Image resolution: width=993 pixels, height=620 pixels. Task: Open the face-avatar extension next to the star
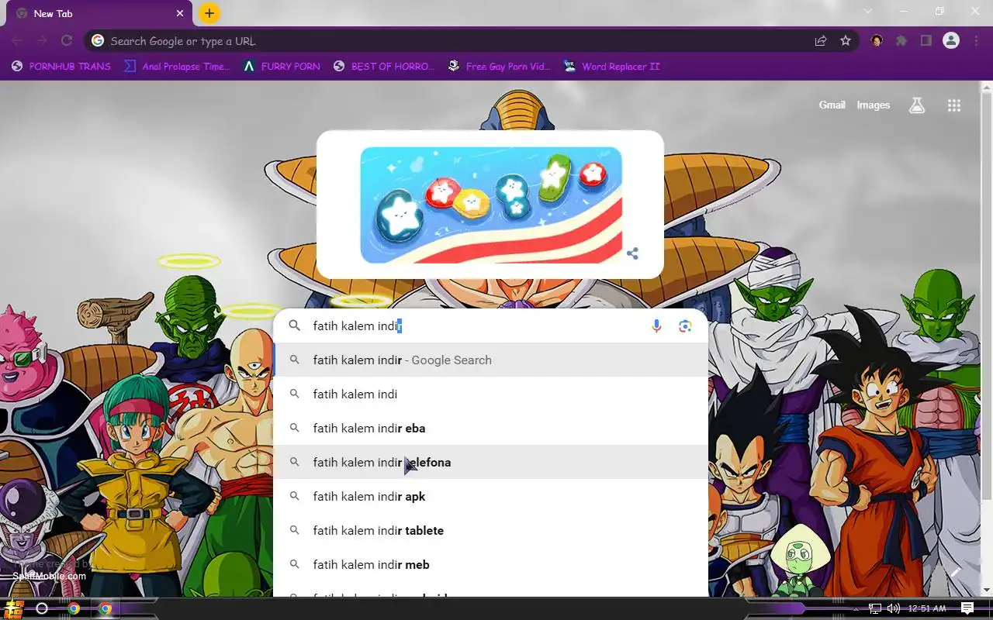[x=877, y=41]
